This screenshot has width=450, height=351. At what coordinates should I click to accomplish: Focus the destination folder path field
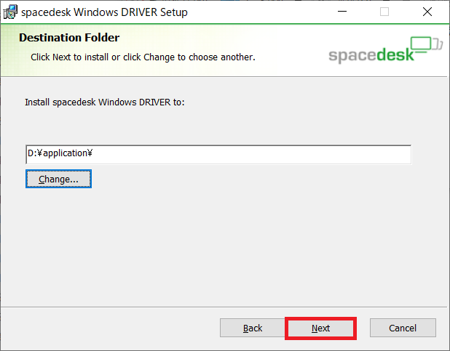click(218, 155)
